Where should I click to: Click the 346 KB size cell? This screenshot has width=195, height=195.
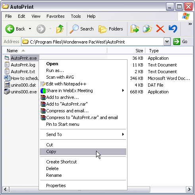(137, 78)
